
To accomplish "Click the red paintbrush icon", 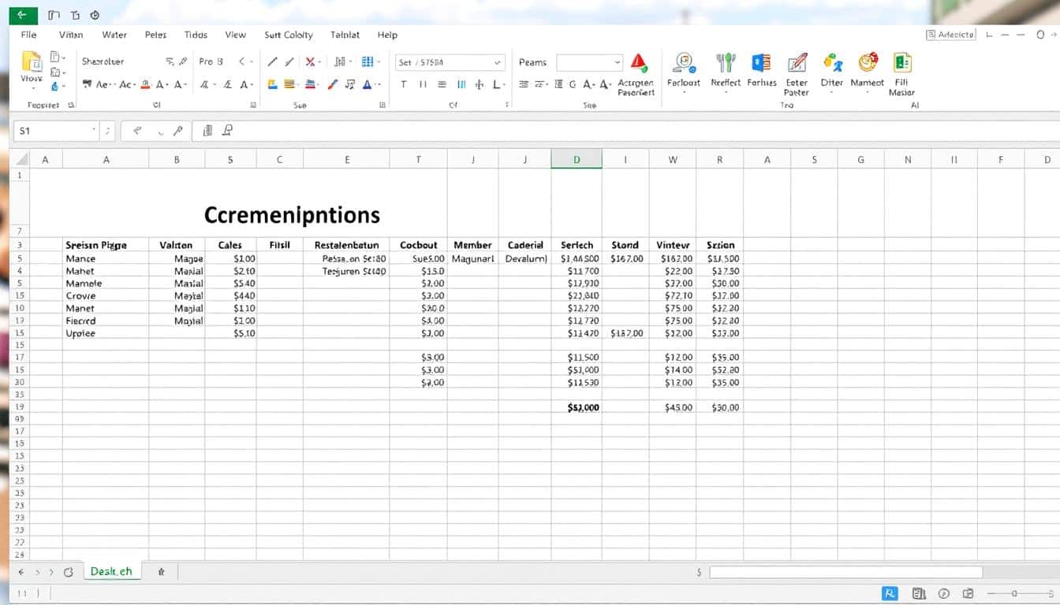I will [x=332, y=84].
